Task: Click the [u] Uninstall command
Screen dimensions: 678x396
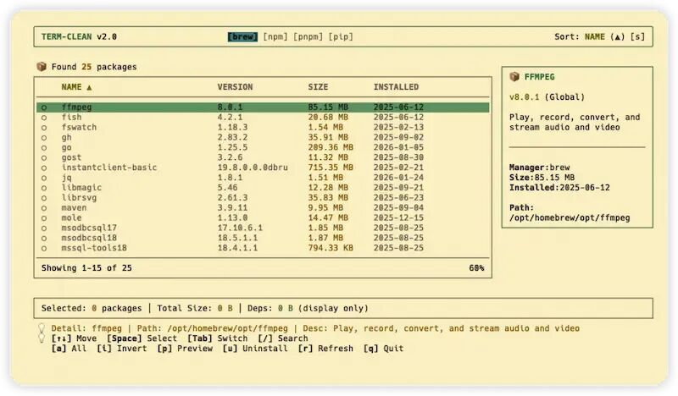Action: 255,348
